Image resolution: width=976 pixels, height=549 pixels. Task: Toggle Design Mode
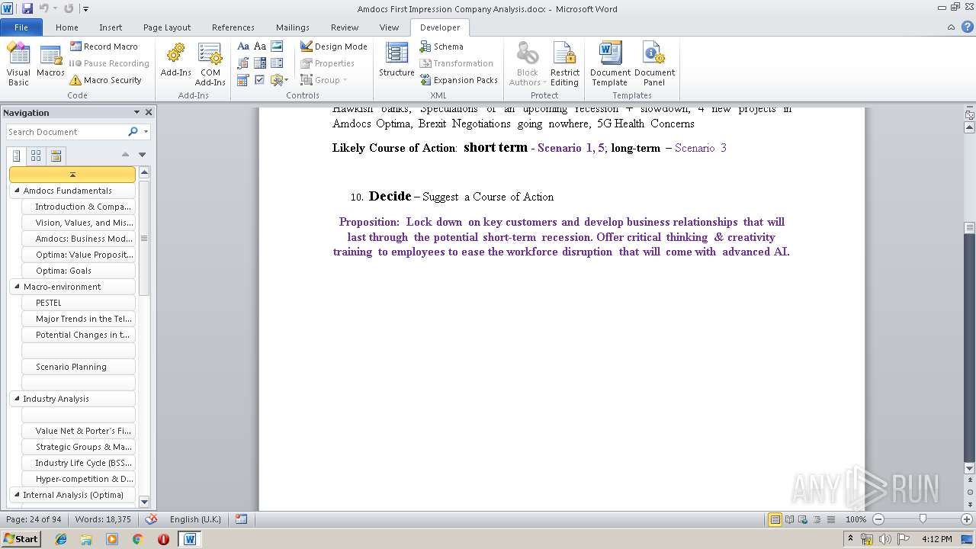[334, 47]
